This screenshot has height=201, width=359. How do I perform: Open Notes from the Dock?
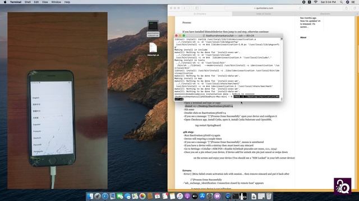(172, 196)
